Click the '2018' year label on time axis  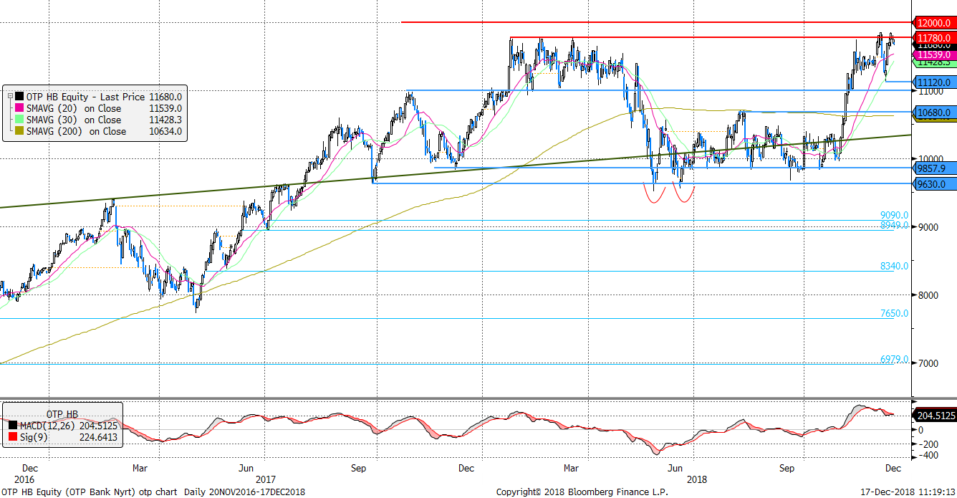point(696,479)
